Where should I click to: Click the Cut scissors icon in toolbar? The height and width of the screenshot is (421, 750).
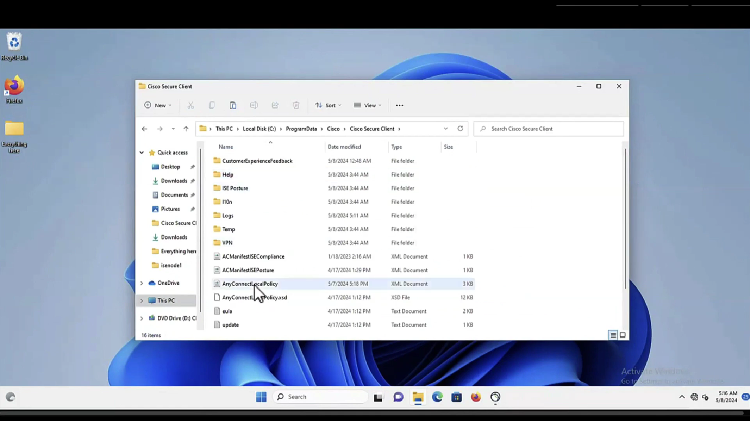(x=190, y=105)
